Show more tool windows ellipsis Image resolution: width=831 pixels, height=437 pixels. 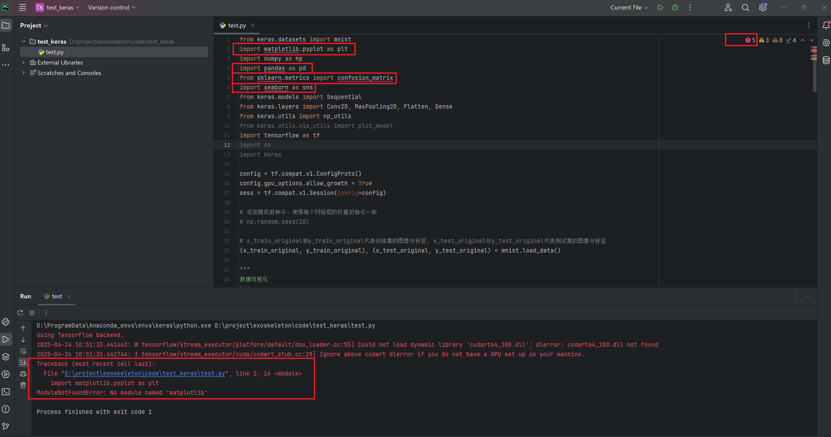click(6, 65)
